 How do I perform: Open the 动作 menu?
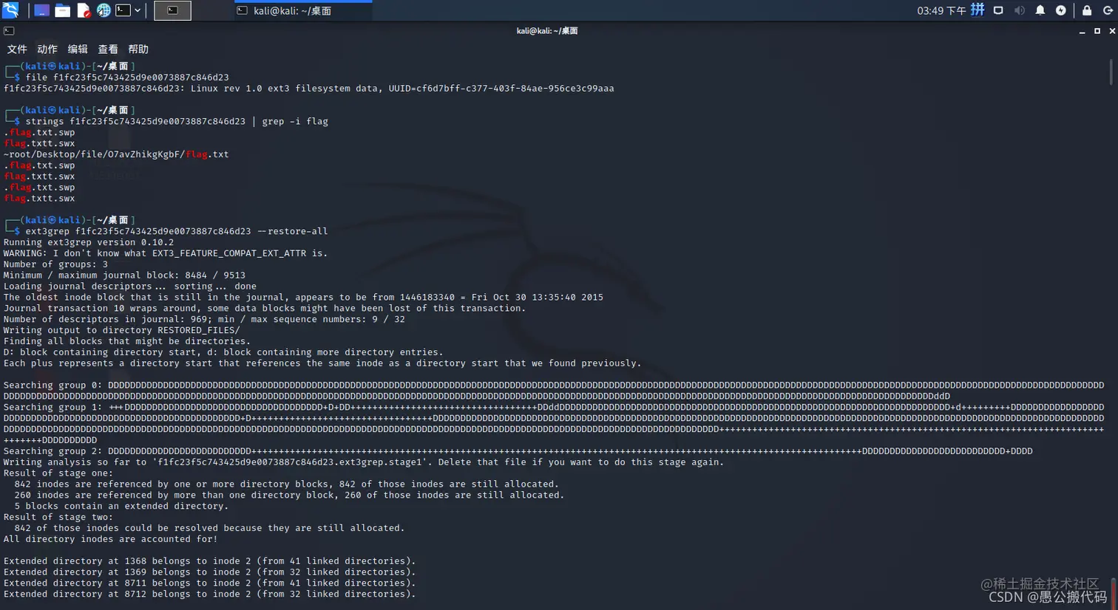[x=47, y=49]
